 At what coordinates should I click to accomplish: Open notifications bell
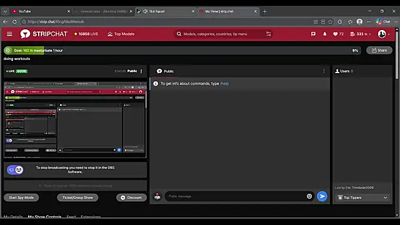pyautogui.click(x=325, y=34)
